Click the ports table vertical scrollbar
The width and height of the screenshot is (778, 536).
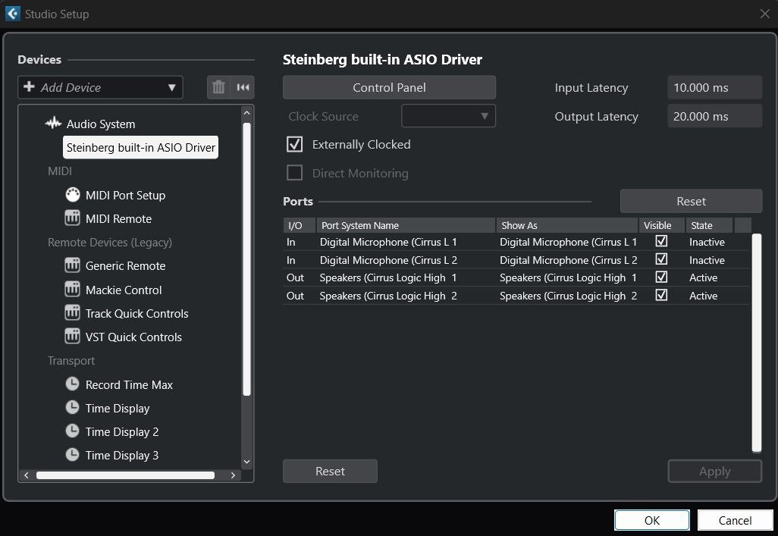click(x=756, y=343)
